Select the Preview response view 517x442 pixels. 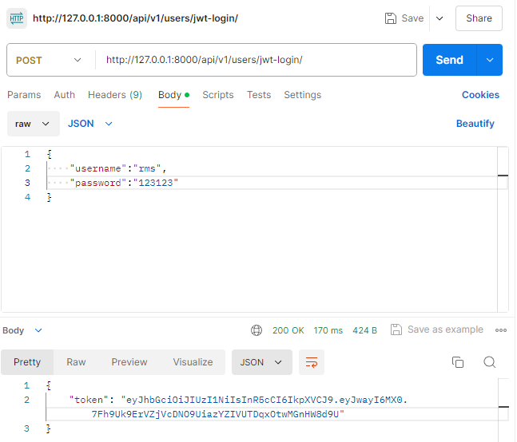click(129, 362)
